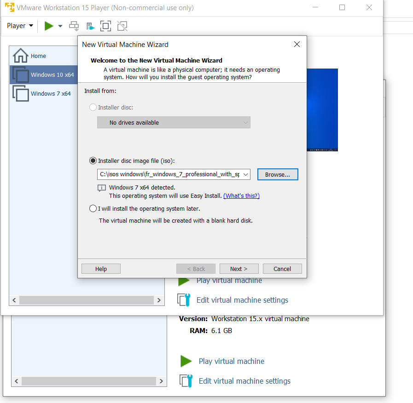Select Home in the library sidebar

coord(43,56)
